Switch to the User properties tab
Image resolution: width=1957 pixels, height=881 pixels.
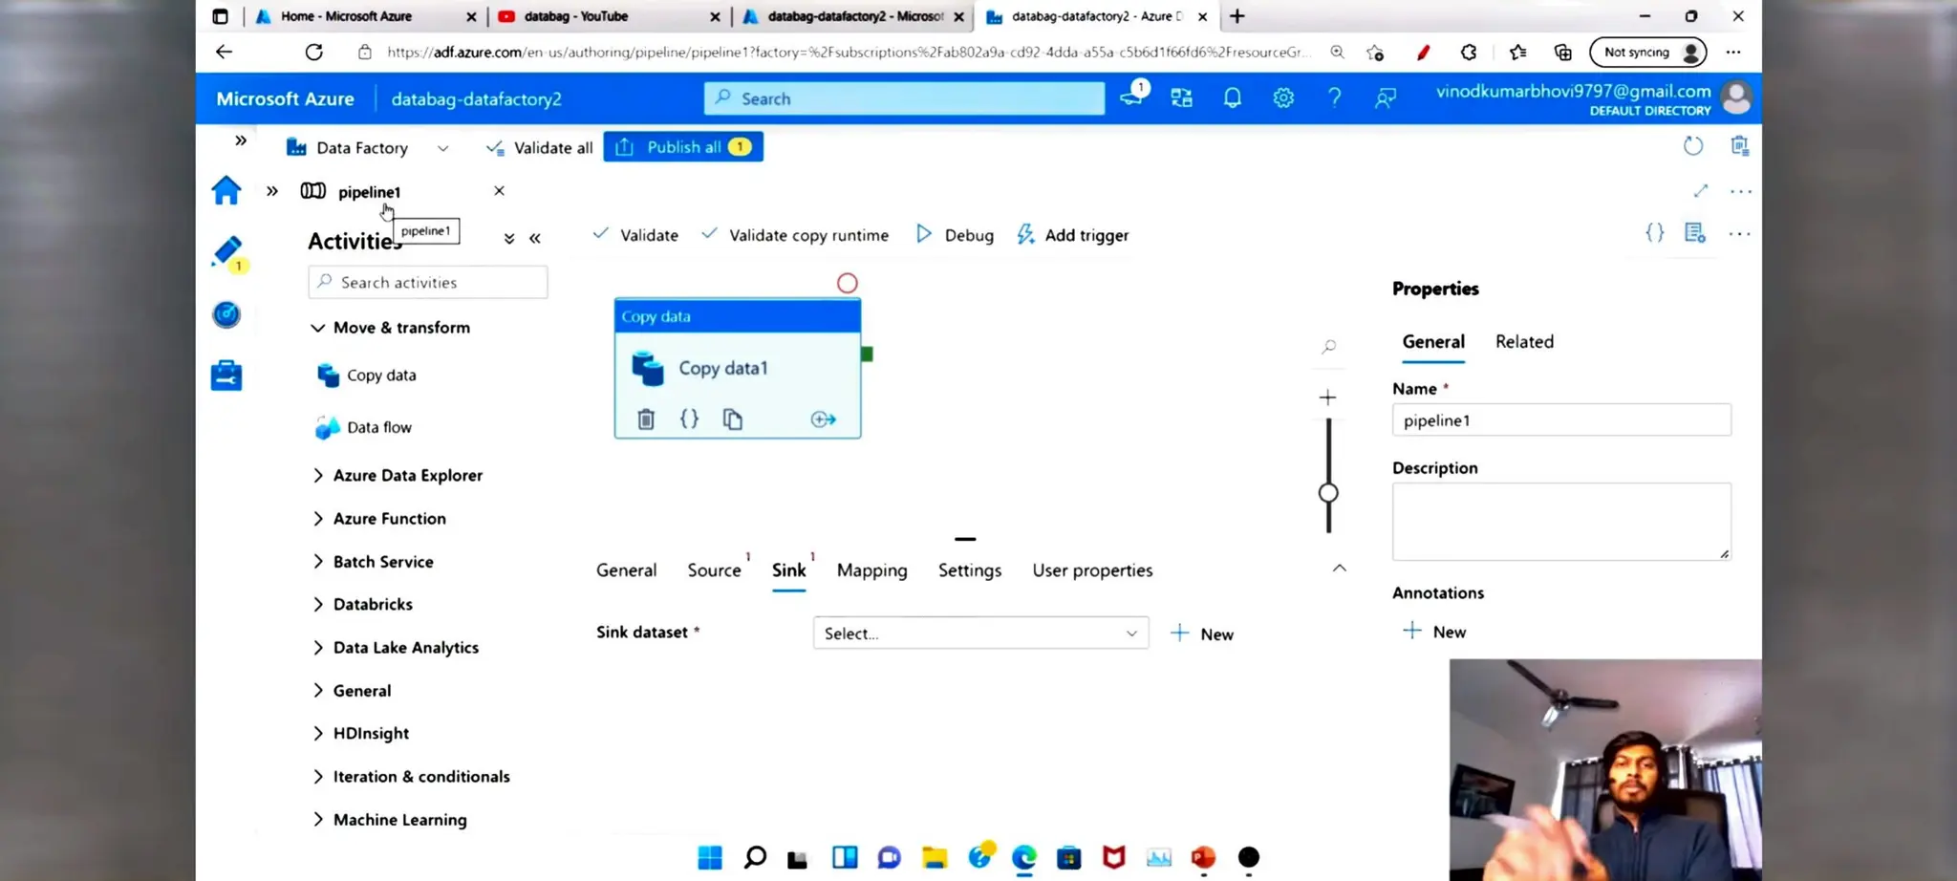1092,569
